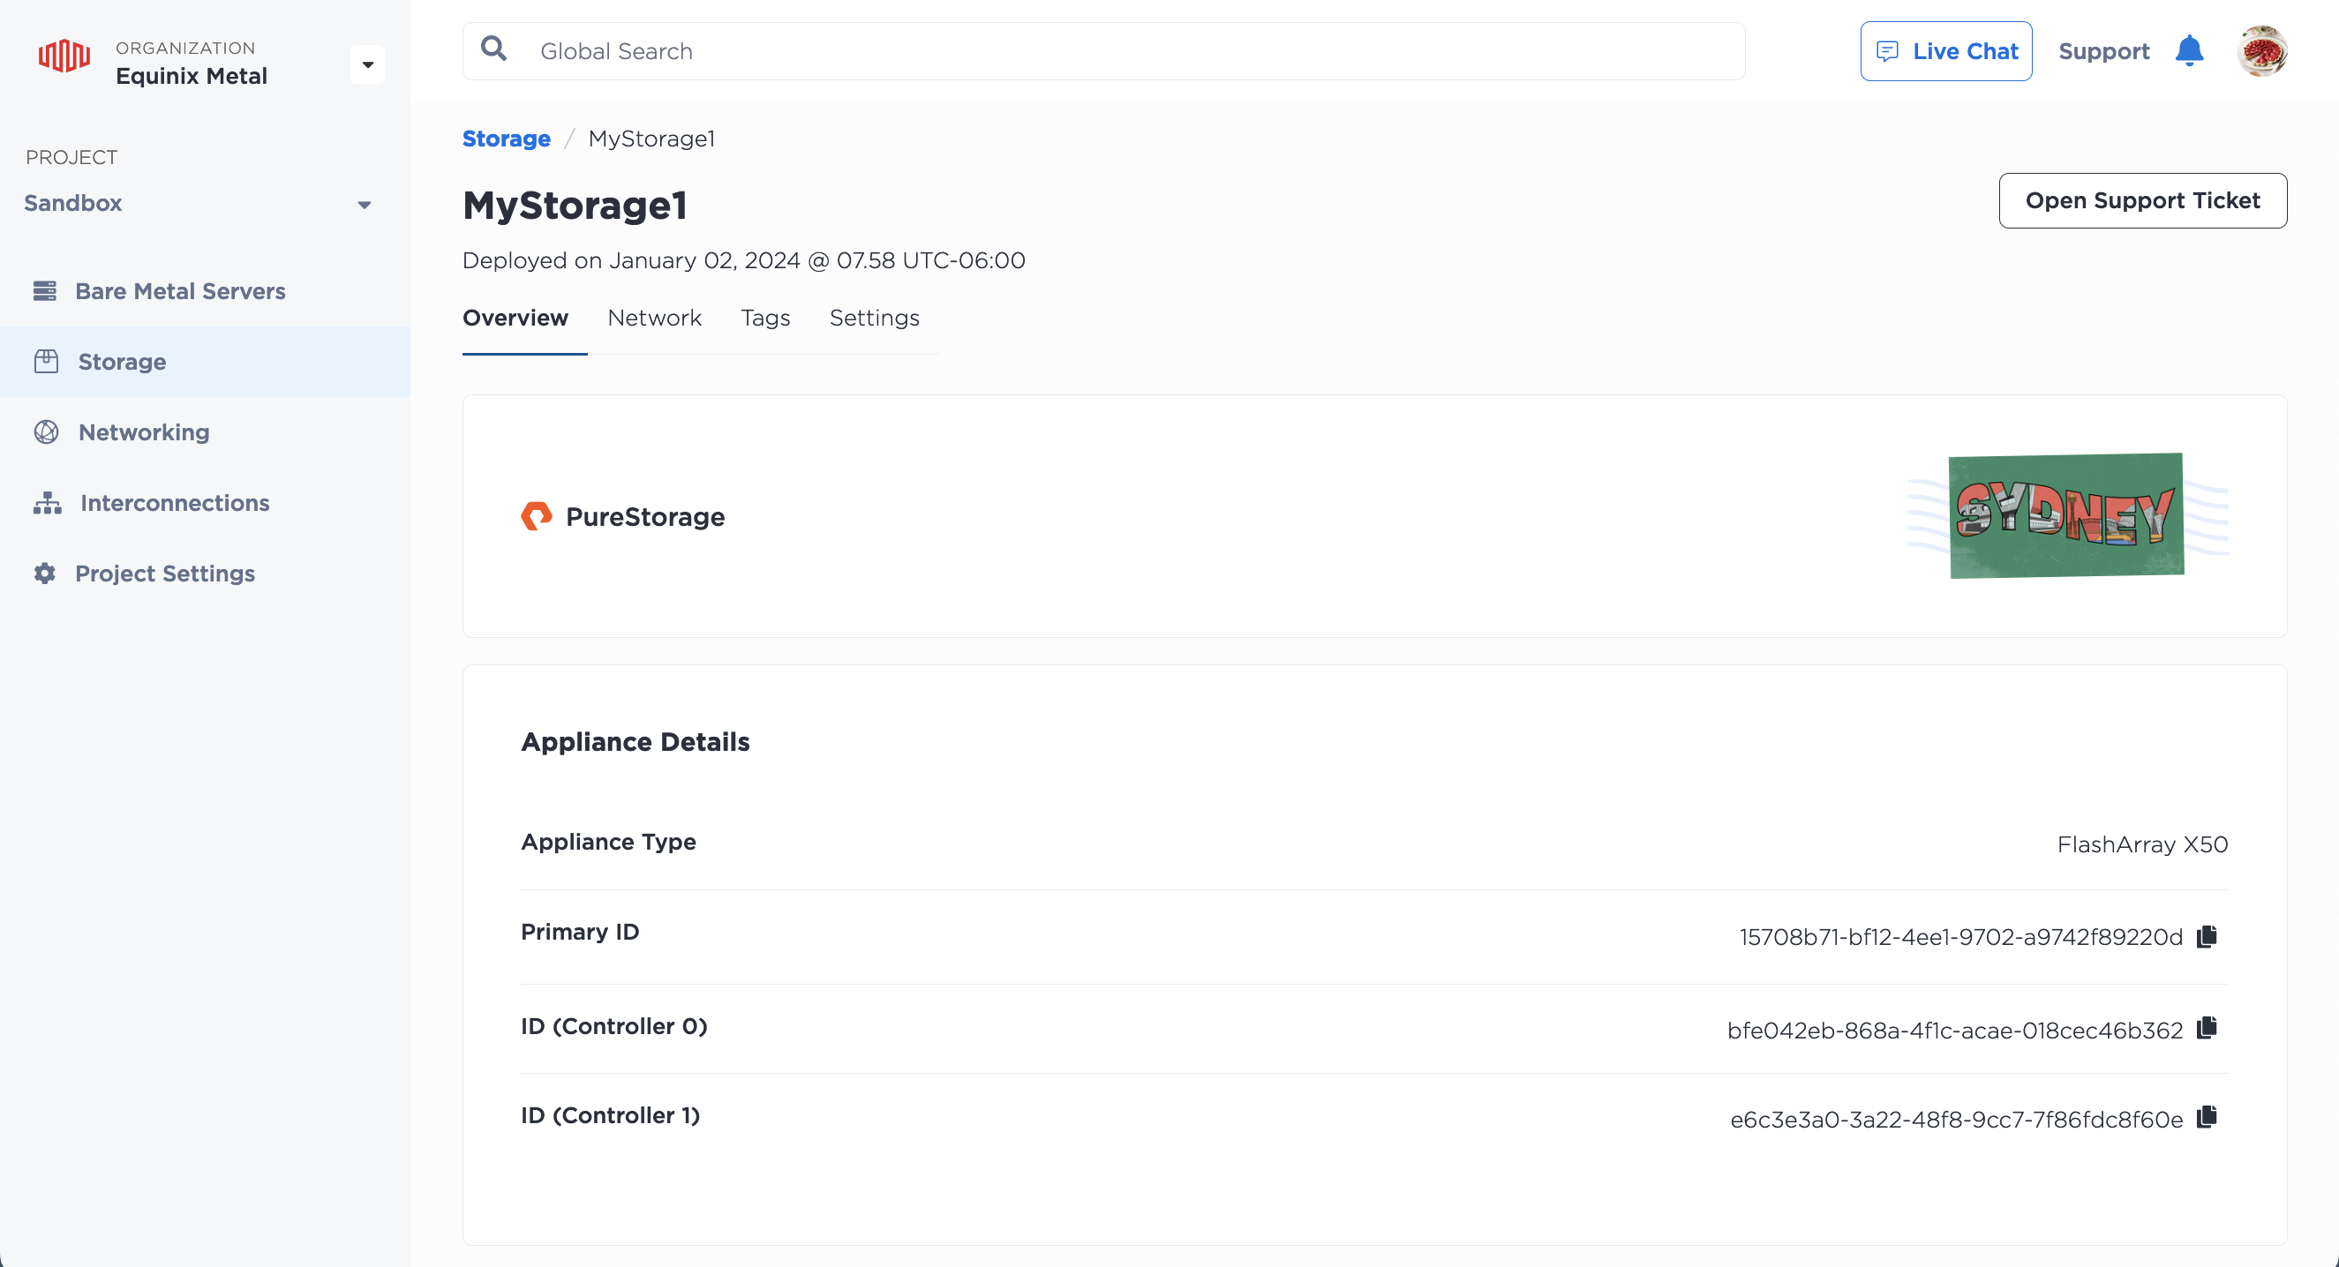The width and height of the screenshot is (2339, 1267).
Task: Select ID bfe042eb-868a-4f1c-acae-018cec46b362
Action: (x=1955, y=1031)
